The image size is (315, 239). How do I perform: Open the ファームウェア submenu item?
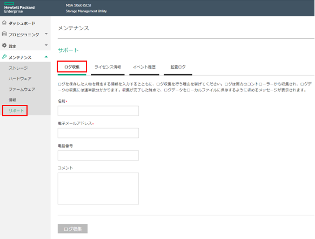pyautogui.click(x=22, y=89)
